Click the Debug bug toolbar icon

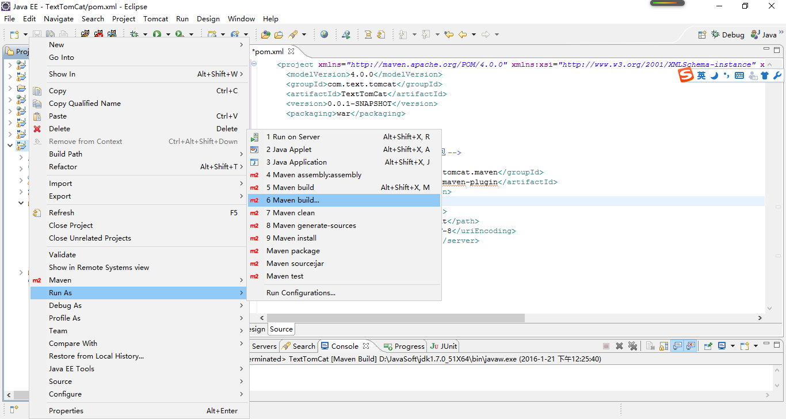(134, 35)
